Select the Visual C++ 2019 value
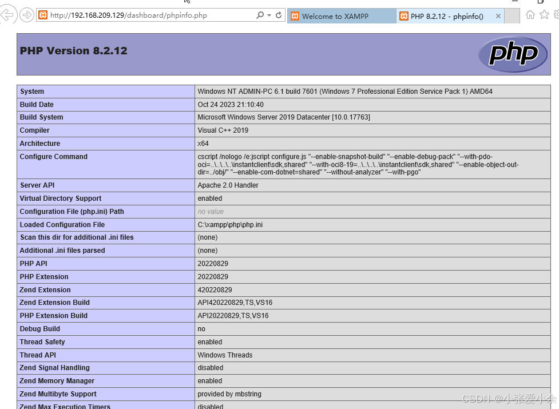This screenshot has height=409, width=559. [223, 130]
